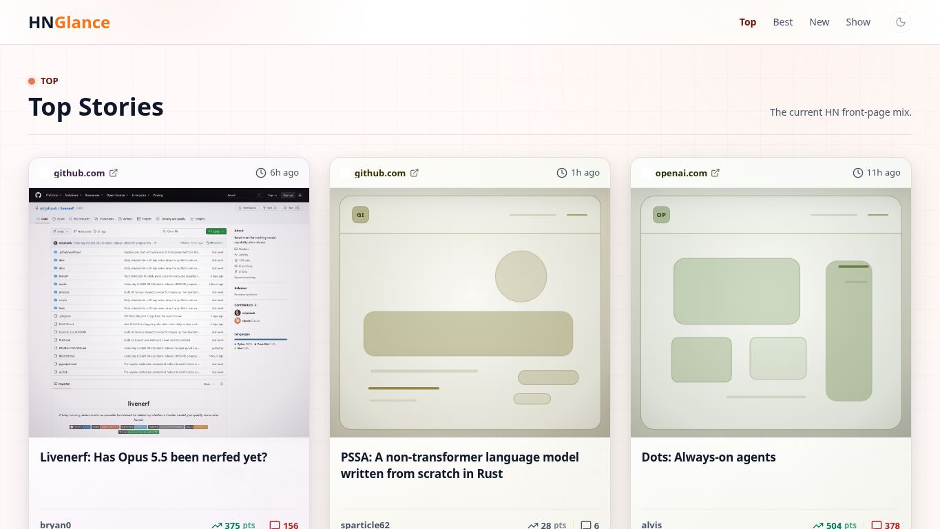The height and width of the screenshot is (529, 940).
Task: Switch to the Top tab
Action: click(748, 22)
